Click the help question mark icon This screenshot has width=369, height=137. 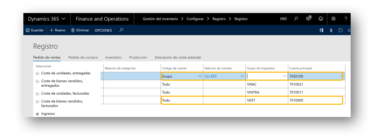346,19
